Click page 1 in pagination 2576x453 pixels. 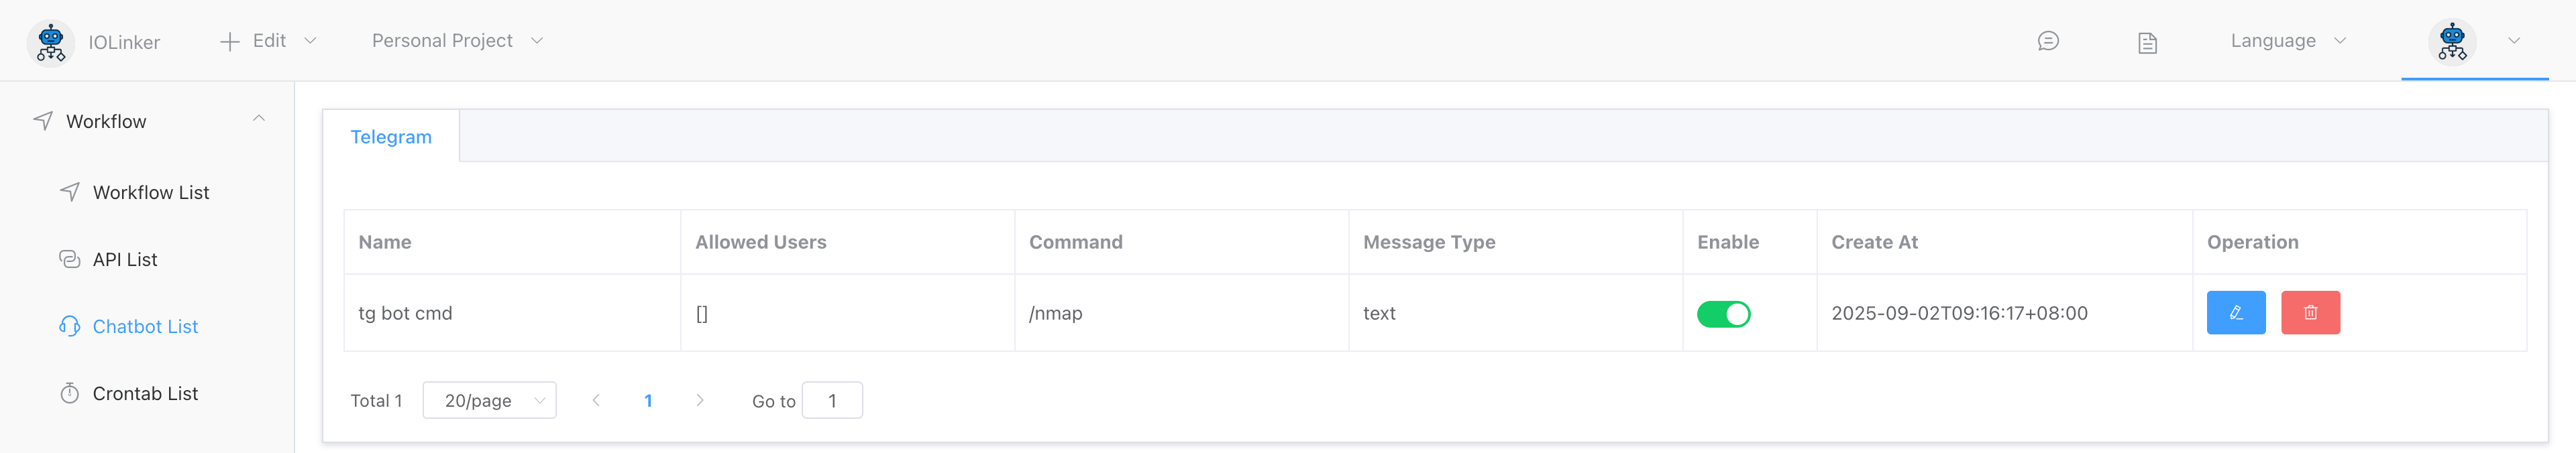tap(648, 400)
